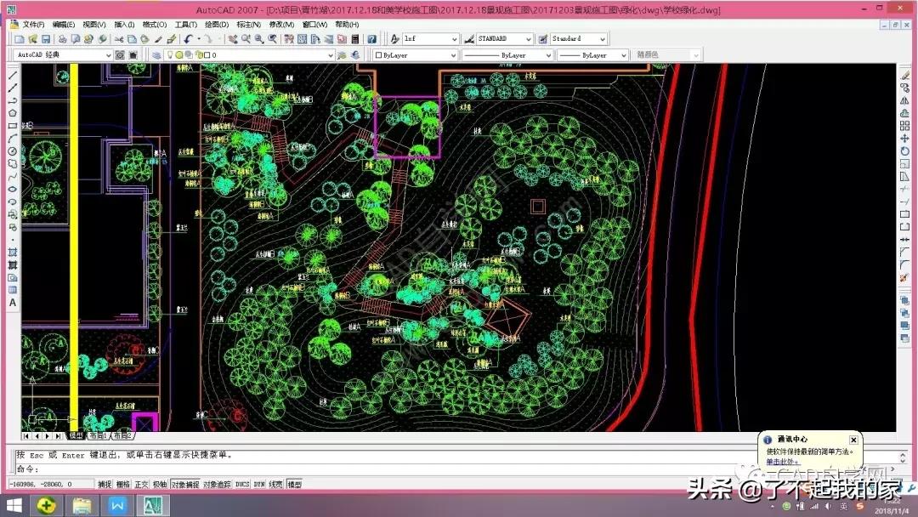
Task: Open the AutoCAD 经典 workspace dropdown
Action: pos(63,55)
